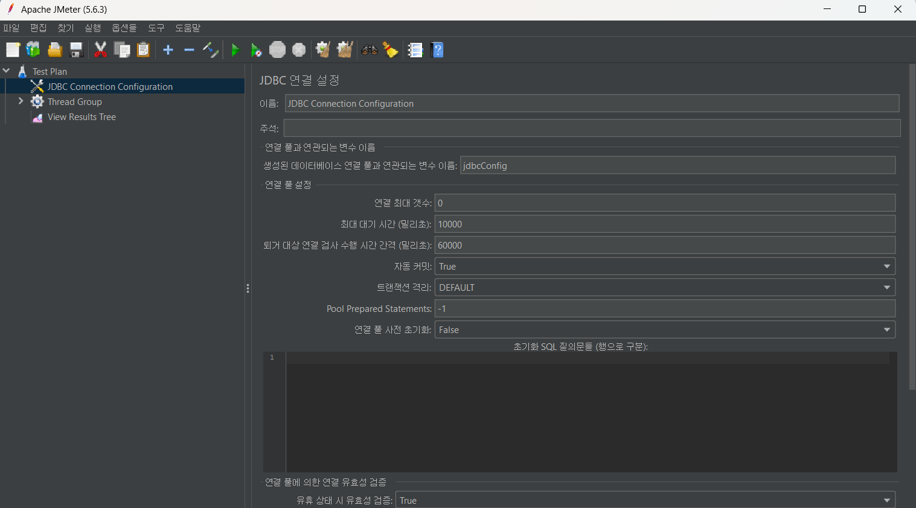916x508 pixels.
Task: Open the 옵션들 menu
Action: (x=124, y=28)
